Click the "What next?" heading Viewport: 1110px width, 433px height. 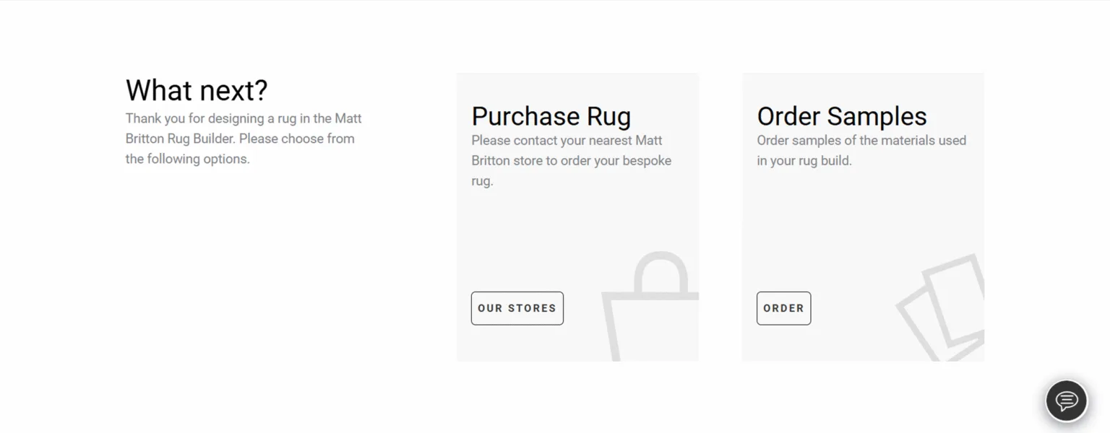(197, 90)
